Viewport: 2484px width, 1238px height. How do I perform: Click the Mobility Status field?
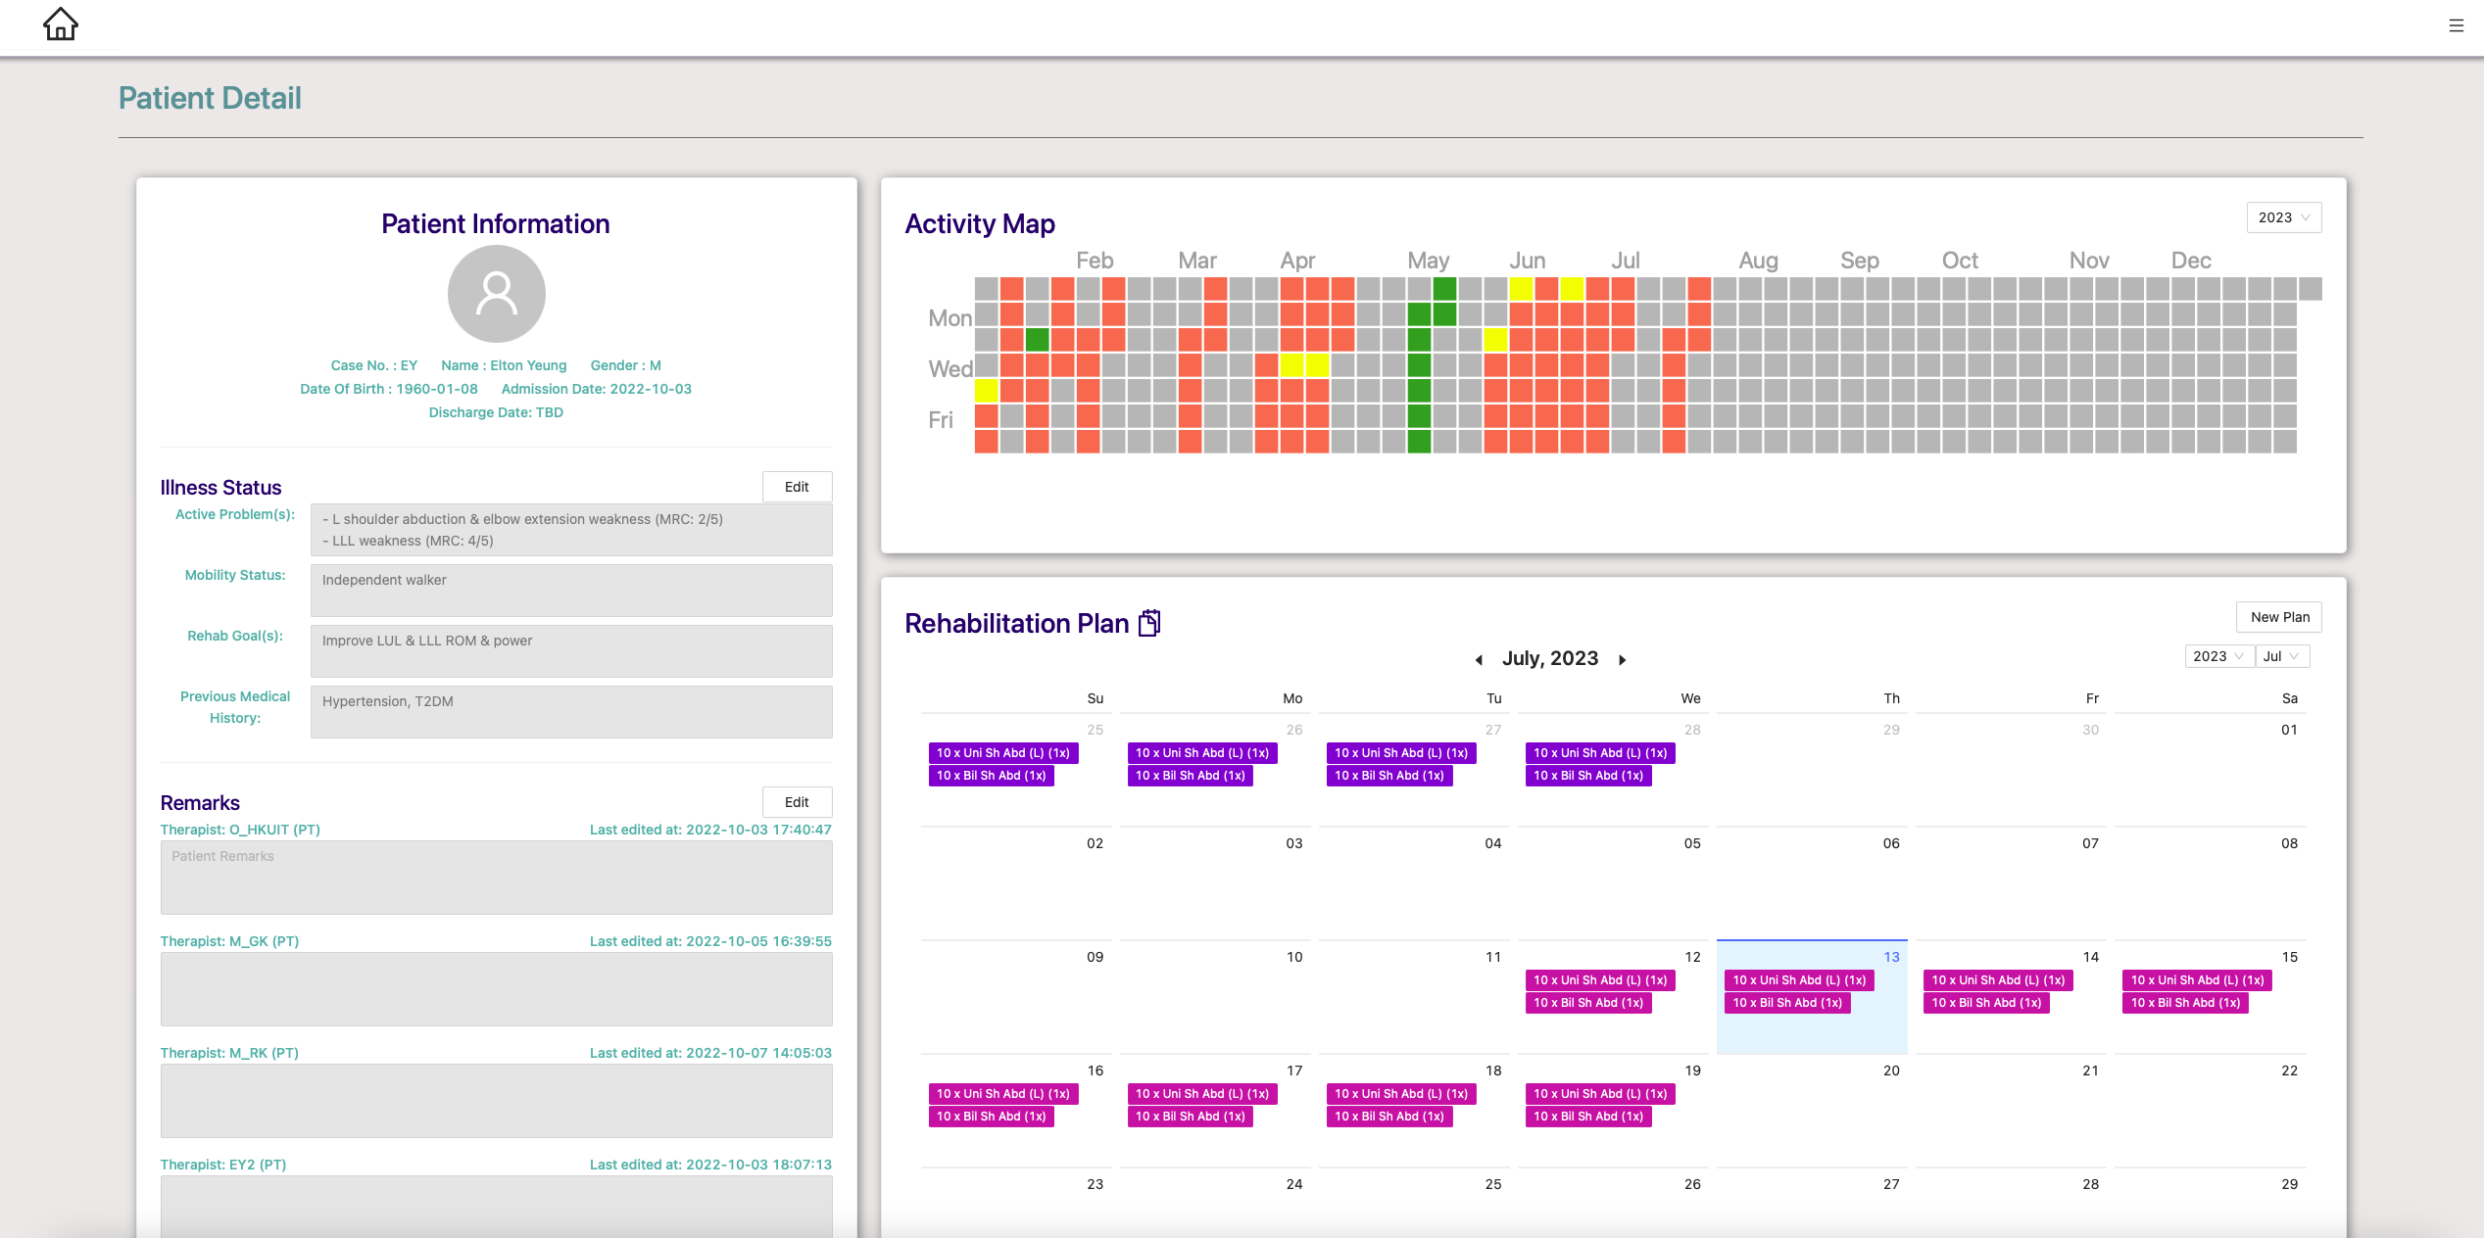coord(571,591)
